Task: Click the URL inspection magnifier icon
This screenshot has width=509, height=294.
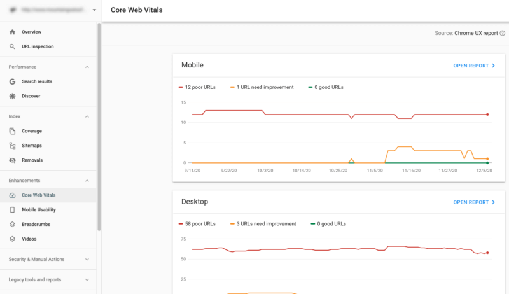Action: [12, 46]
